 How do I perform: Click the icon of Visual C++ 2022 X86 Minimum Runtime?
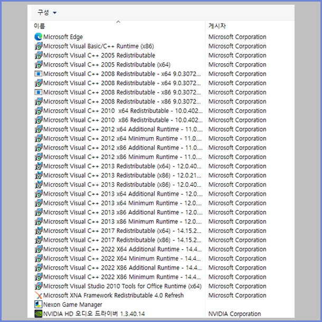click(x=39, y=277)
